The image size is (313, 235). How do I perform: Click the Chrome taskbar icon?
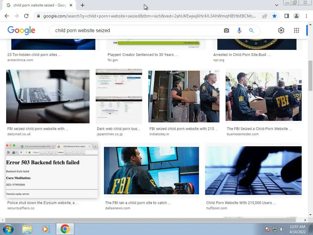(x=65, y=229)
